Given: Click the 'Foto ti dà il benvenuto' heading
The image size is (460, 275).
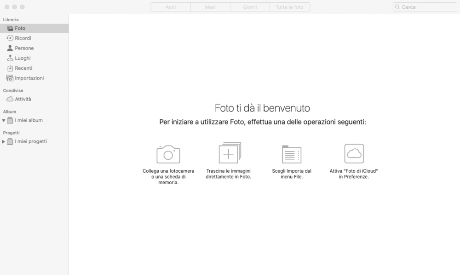Looking at the screenshot, I should [x=262, y=108].
